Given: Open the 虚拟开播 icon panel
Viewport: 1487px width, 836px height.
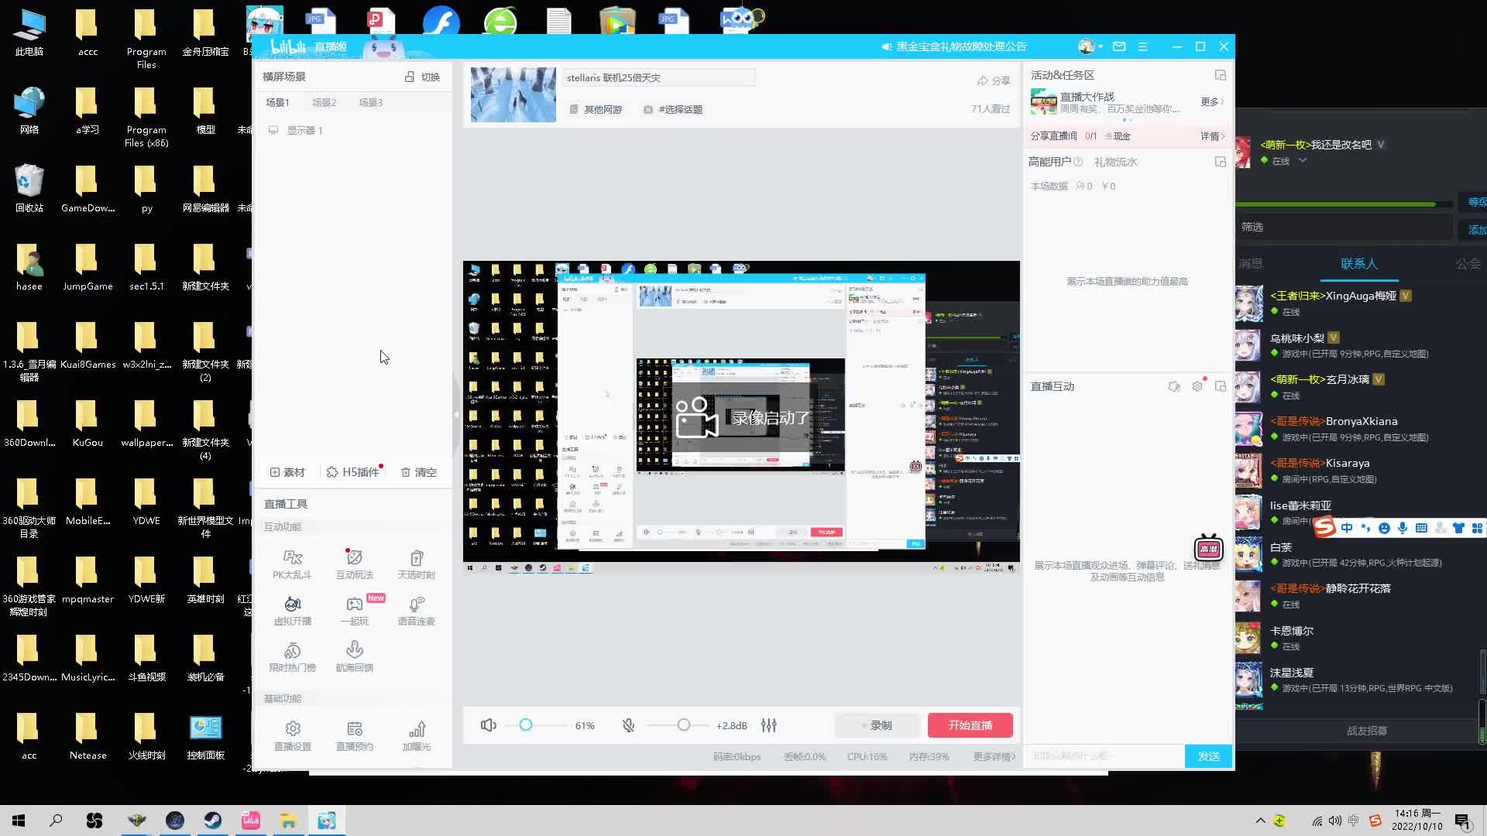Looking at the screenshot, I should tap(293, 609).
